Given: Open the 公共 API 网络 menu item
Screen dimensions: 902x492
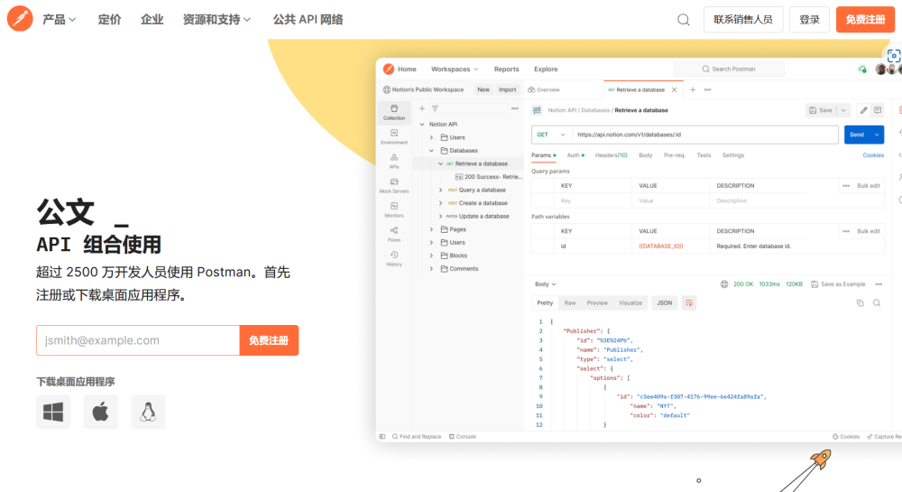Looking at the screenshot, I should [308, 20].
